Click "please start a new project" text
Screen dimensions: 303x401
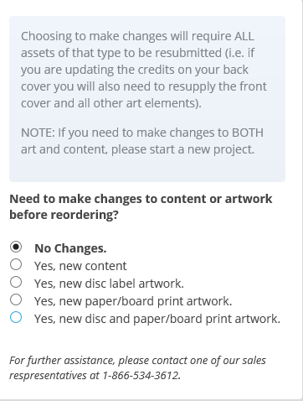tap(182, 149)
